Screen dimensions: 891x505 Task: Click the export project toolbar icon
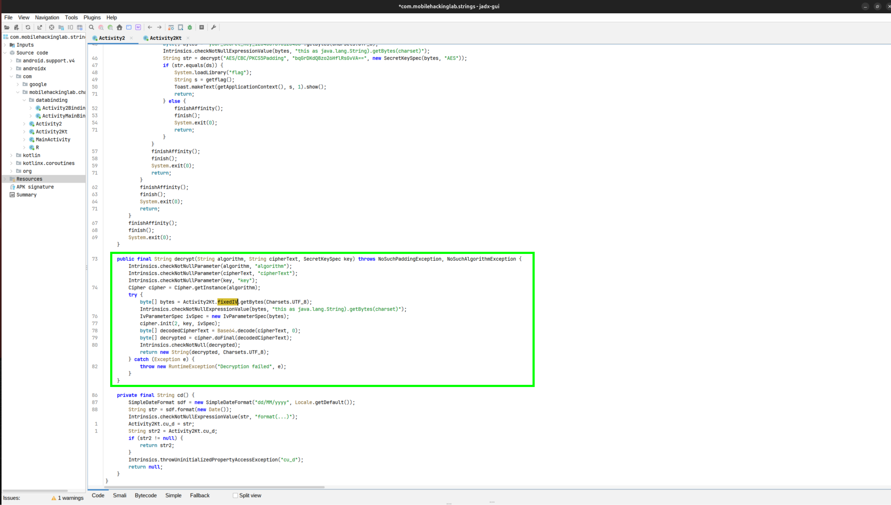point(39,27)
